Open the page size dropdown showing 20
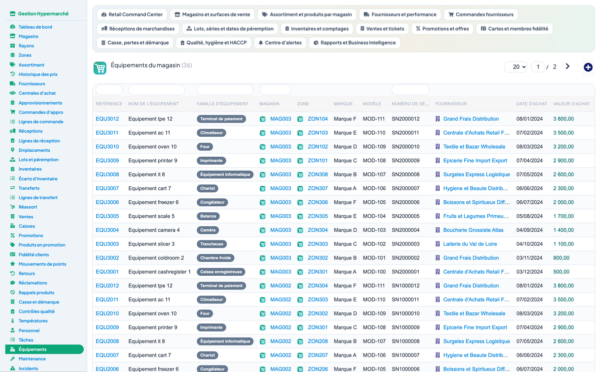 pyautogui.click(x=516, y=67)
